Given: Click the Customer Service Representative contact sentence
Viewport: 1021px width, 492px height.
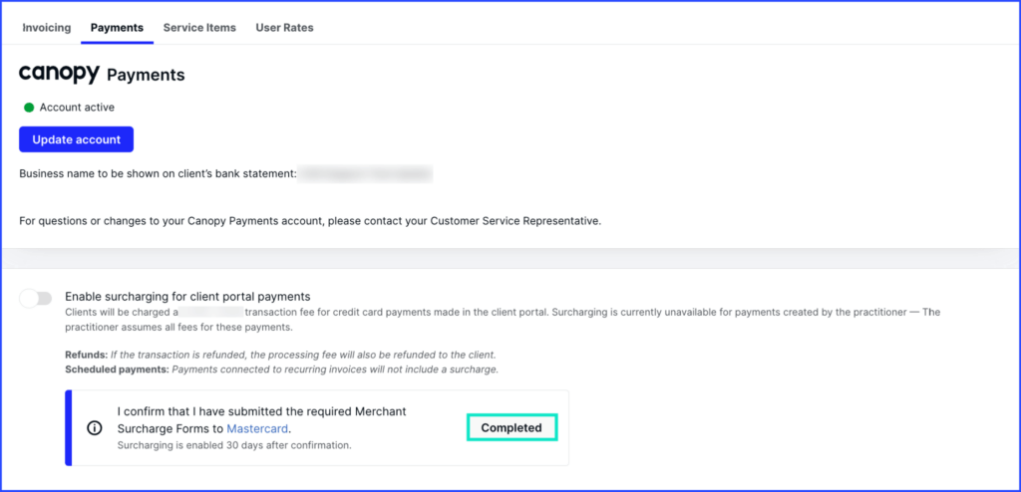Looking at the screenshot, I should tap(310, 221).
